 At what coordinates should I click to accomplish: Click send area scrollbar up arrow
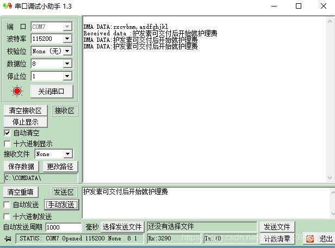click(333, 193)
